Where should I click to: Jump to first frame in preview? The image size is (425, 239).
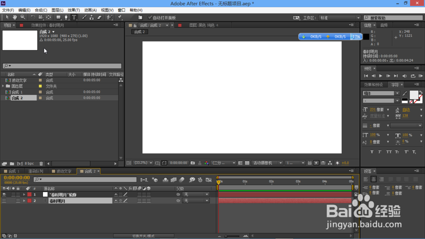366,76
